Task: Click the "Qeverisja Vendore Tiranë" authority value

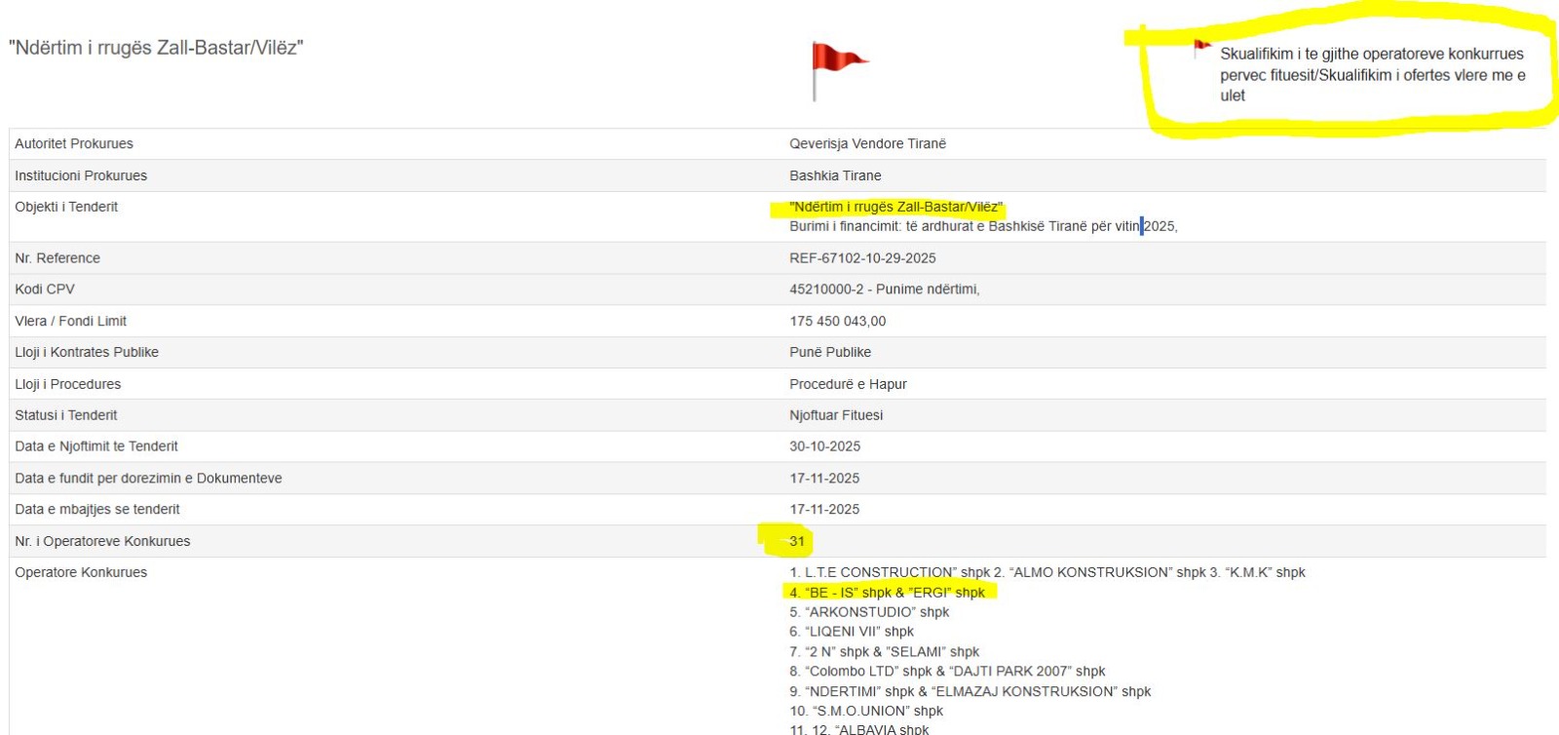Action: (x=867, y=144)
